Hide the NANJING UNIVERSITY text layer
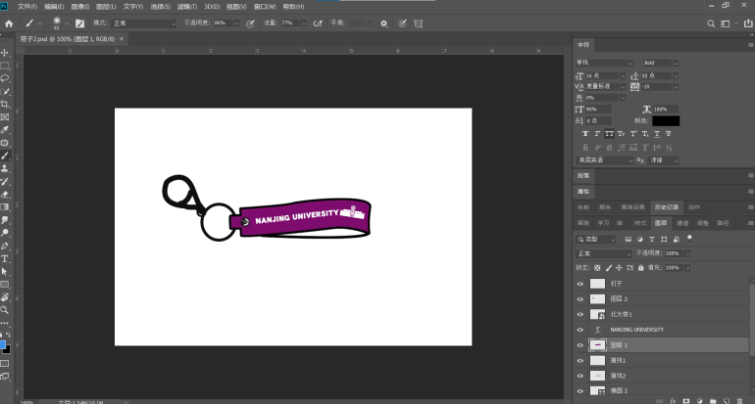 580,330
